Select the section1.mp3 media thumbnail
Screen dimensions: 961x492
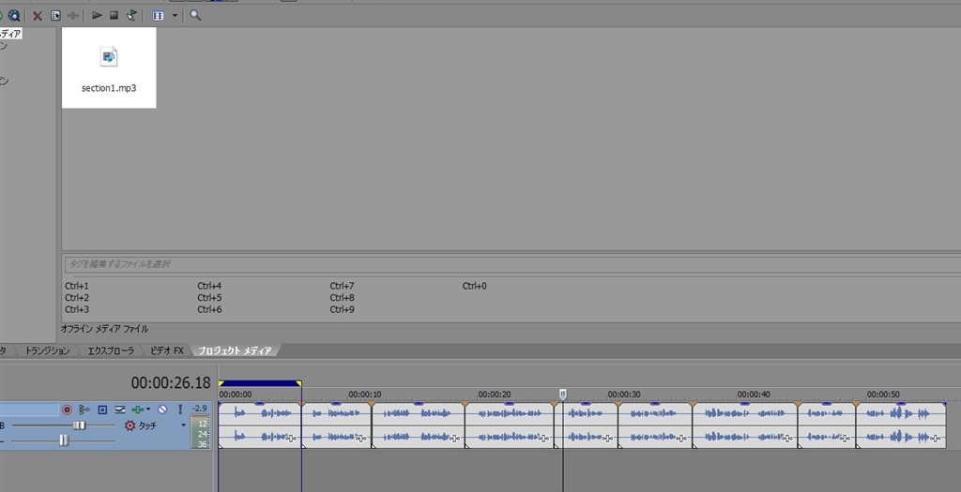coord(109,67)
